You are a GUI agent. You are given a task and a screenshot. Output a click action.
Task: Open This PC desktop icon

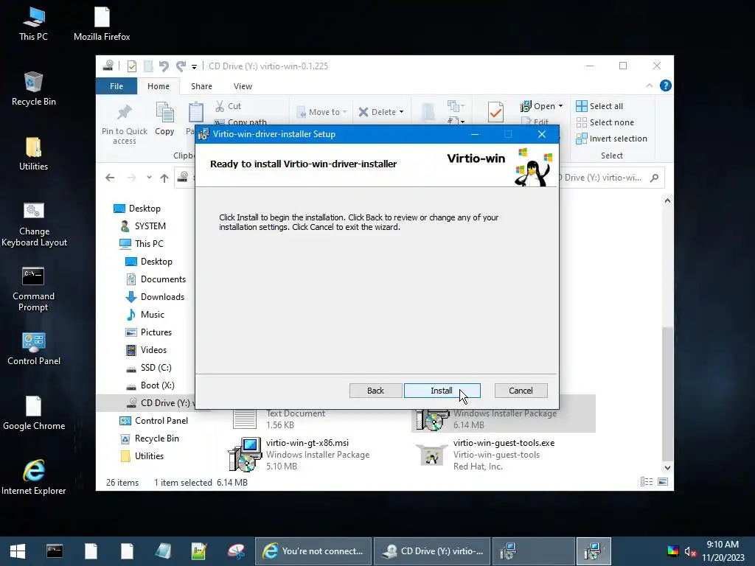click(33, 24)
